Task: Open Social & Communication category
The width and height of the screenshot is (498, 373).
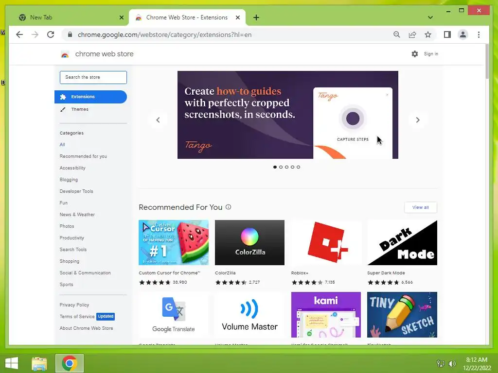Action: tap(85, 273)
